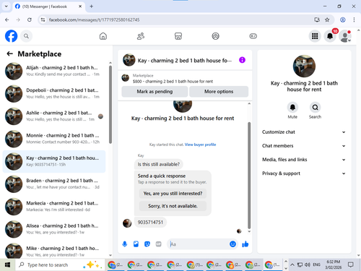Open Markecia conversation in list
Screen dimensions: 361x271
tap(54, 207)
